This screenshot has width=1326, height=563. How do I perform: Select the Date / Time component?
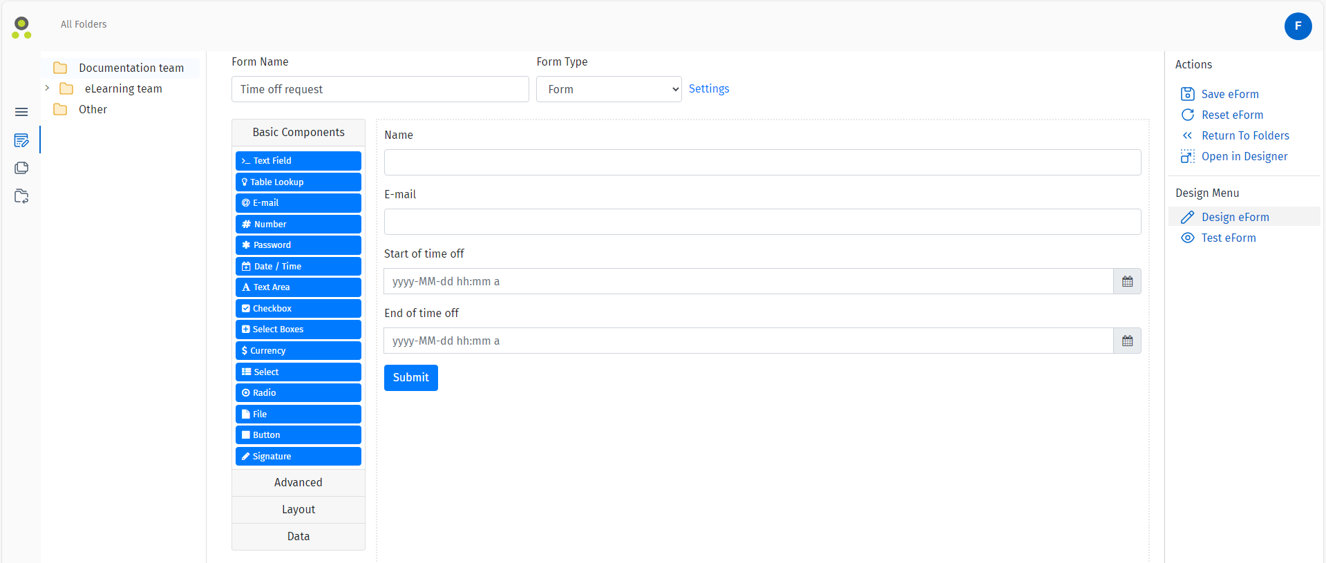(299, 266)
